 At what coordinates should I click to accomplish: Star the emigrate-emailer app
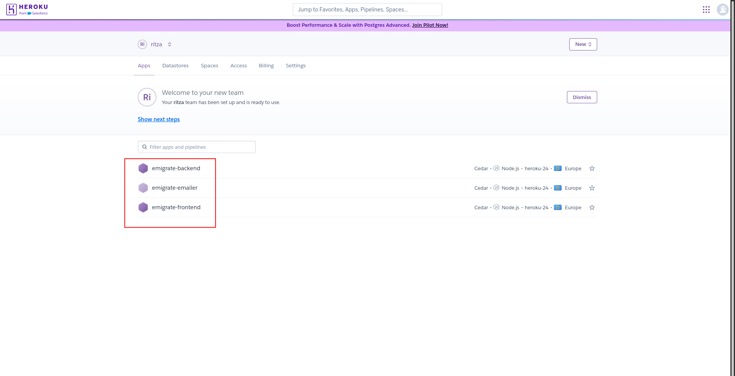pyautogui.click(x=592, y=188)
